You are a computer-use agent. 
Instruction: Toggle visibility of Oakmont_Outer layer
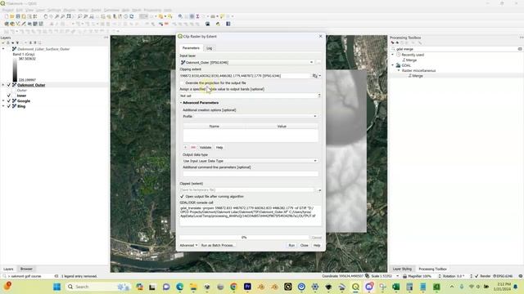(x=9, y=85)
